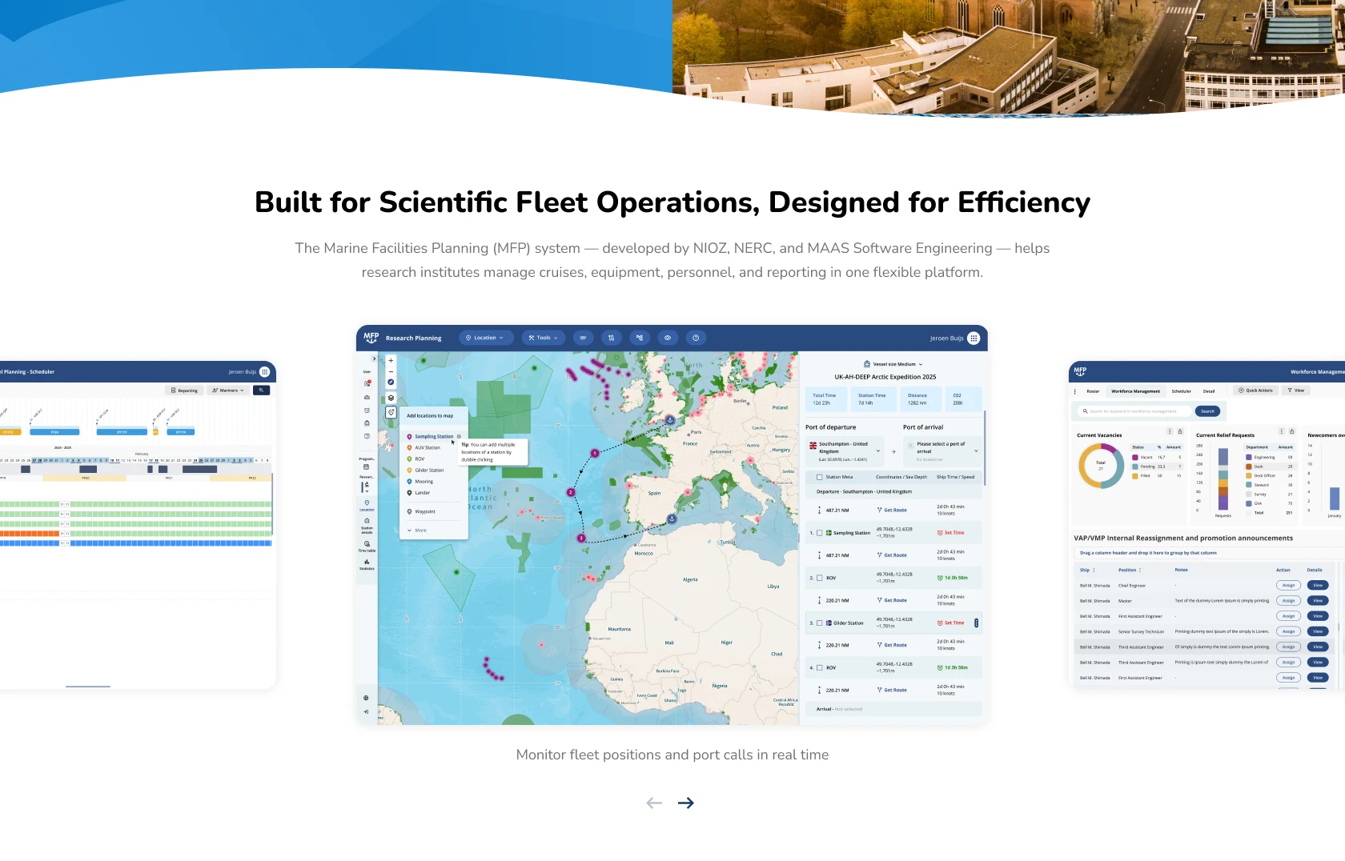1345x861 pixels.
Task: Select Mooring from locations list
Action: (x=424, y=482)
